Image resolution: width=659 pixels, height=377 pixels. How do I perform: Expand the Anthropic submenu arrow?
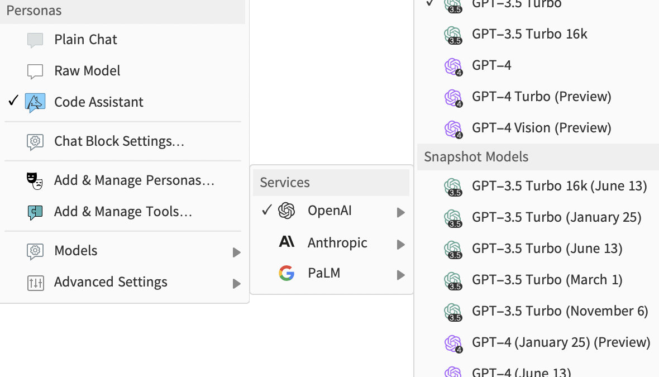[401, 245]
